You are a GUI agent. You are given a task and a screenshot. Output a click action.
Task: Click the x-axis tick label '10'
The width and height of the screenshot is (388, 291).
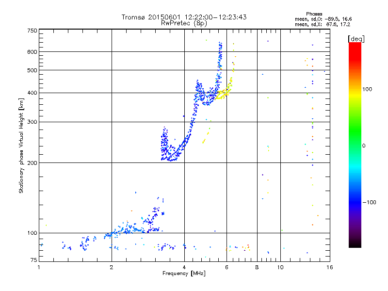[280, 267]
